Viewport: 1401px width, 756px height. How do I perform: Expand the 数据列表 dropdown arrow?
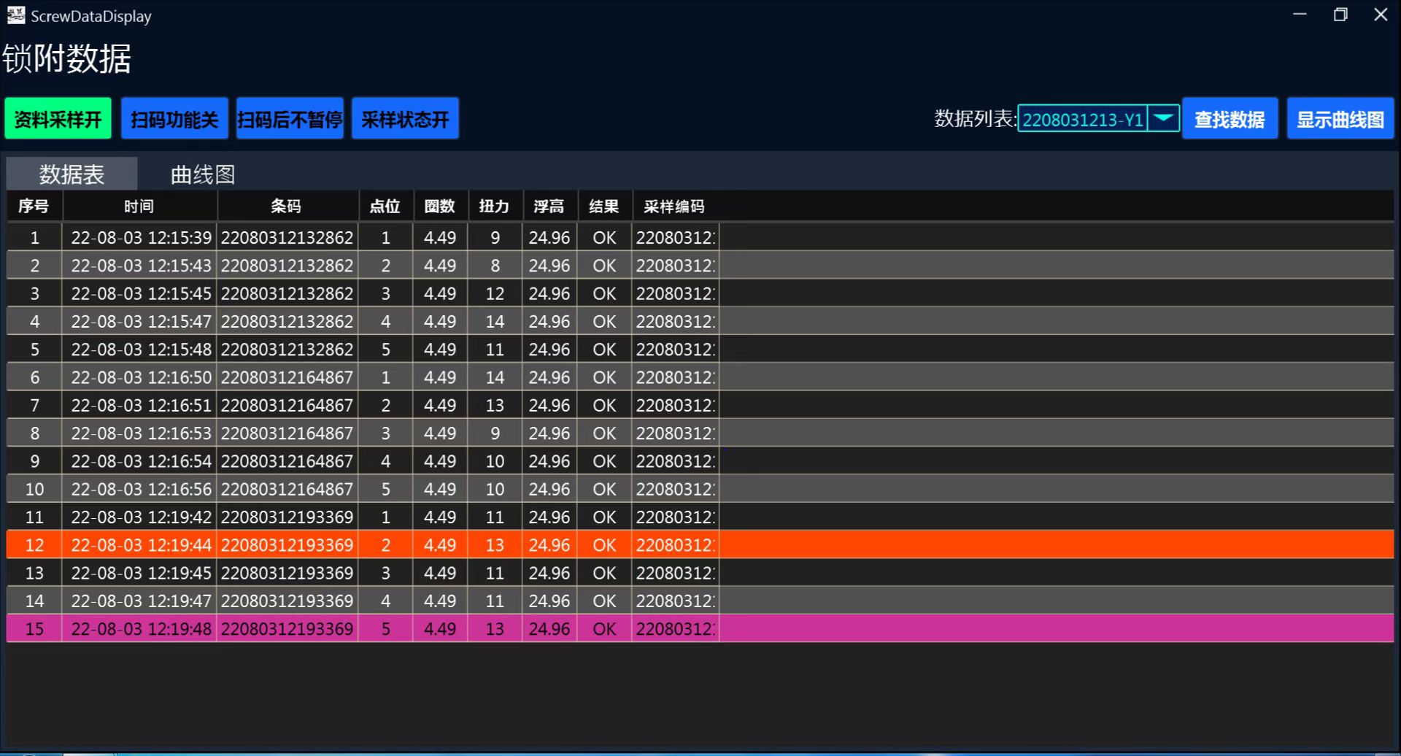point(1163,118)
